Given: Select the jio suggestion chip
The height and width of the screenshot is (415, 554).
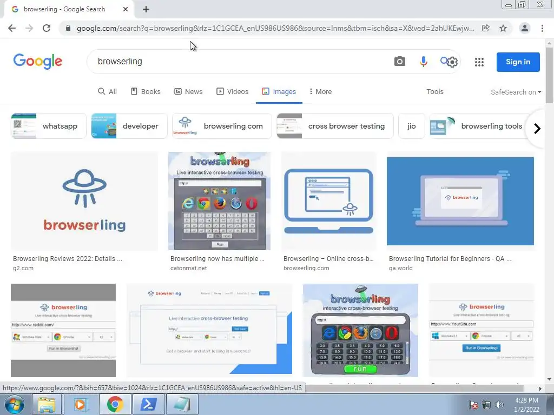Looking at the screenshot, I should click(x=411, y=126).
